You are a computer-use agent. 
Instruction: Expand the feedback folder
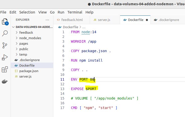pos(26,32)
